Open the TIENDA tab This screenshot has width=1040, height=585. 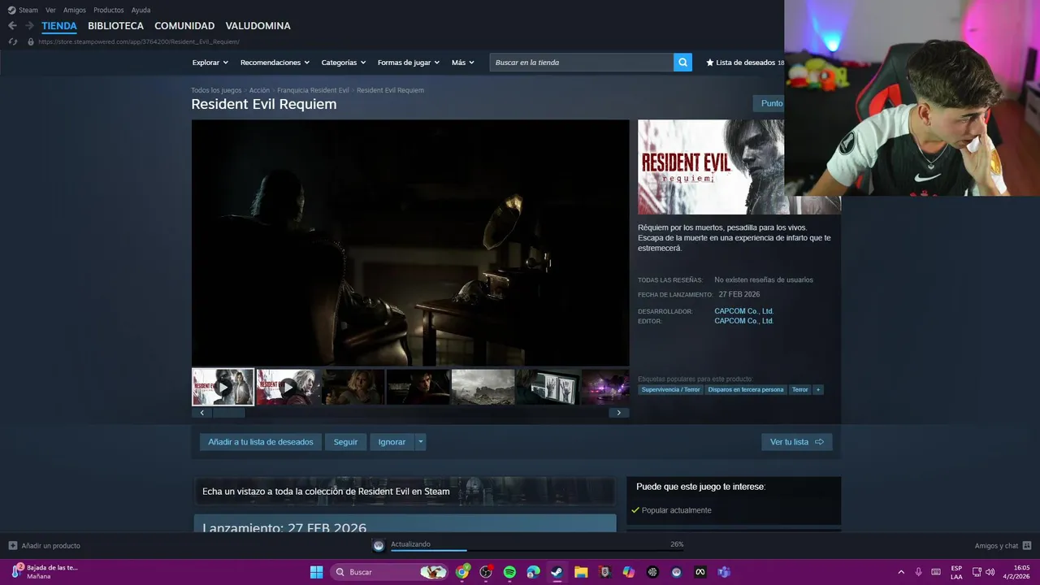pos(59,26)
